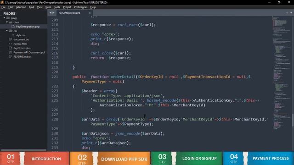Click the document.txt file icon
Image resolution: width=294 pixels, height=165 pixels.
pos(11,39)
